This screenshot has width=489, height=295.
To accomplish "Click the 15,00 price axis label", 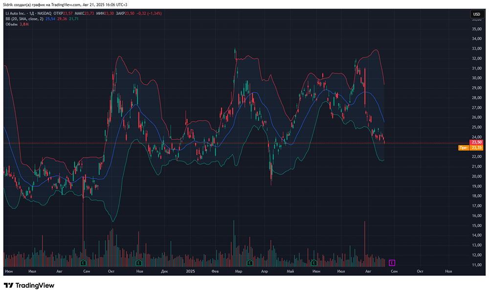I will click(x=476, y=226).
